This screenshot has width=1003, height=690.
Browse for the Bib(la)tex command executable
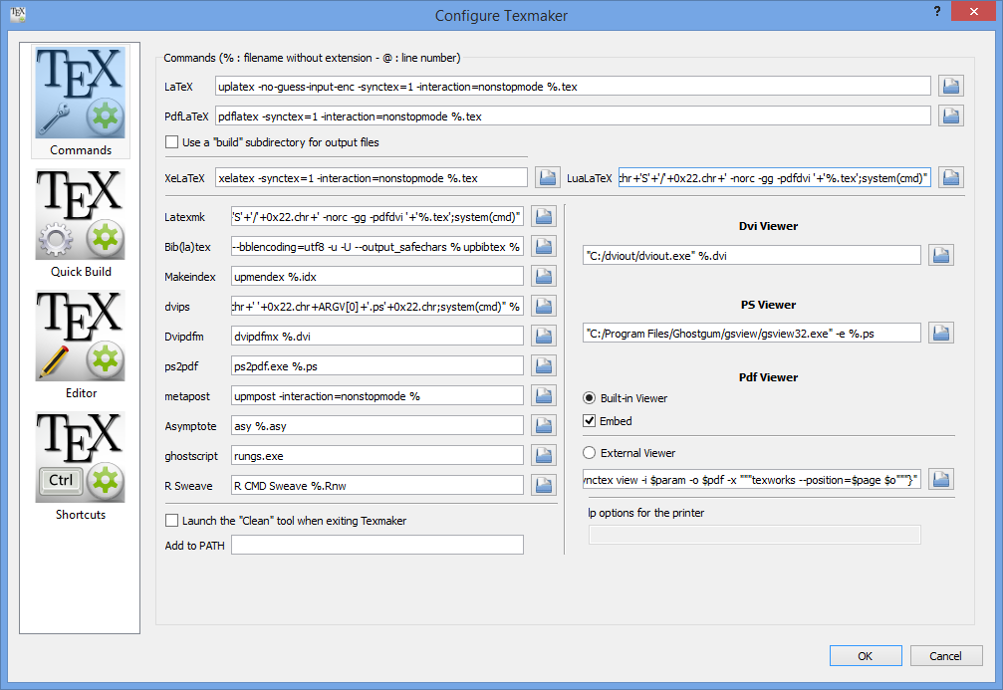pos(544,246)
